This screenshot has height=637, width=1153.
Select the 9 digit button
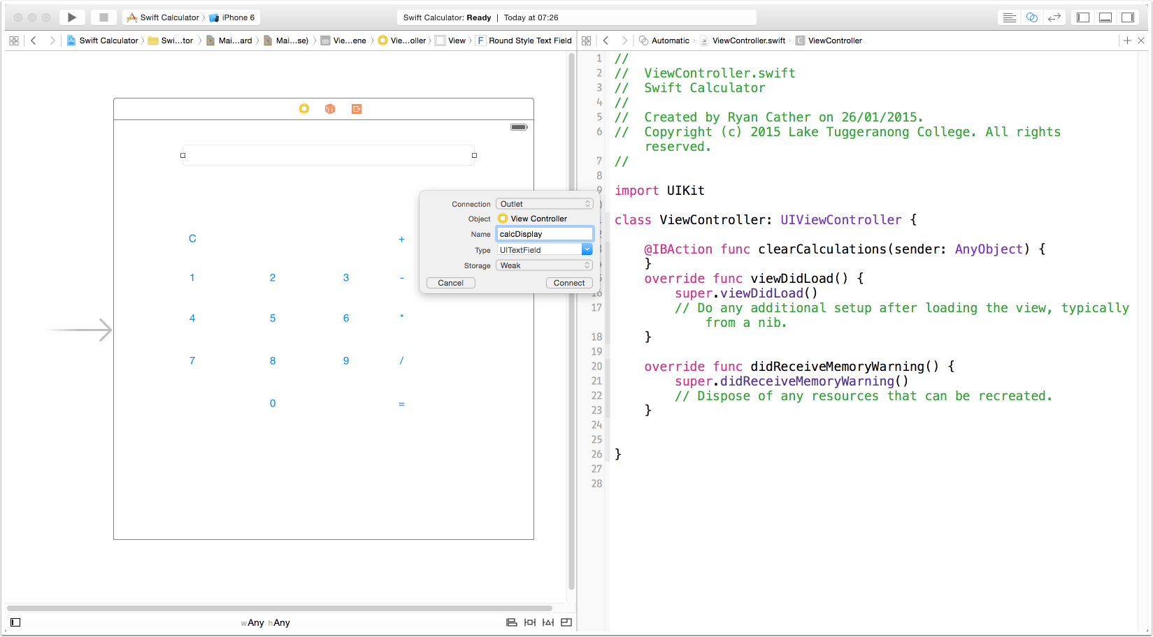346,361
